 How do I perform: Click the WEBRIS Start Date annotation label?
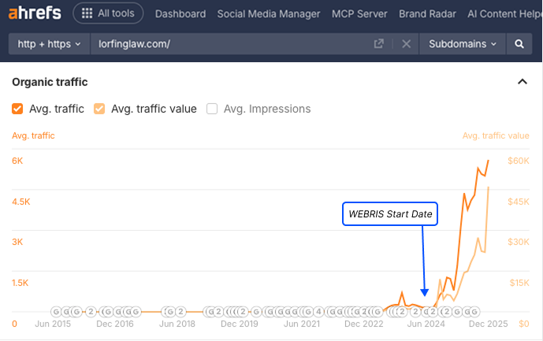point(389,213)
